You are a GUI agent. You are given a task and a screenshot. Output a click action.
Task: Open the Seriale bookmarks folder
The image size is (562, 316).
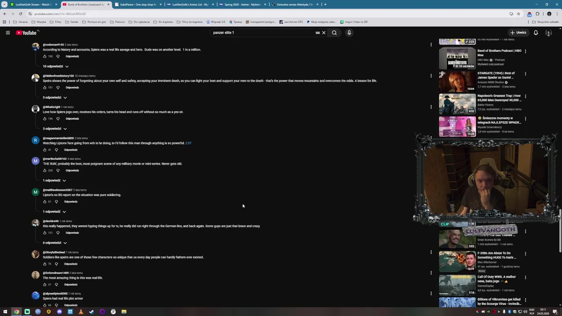[72, 22]
